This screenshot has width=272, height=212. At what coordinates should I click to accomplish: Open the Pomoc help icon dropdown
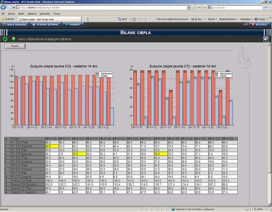click(x=261, y=19)
